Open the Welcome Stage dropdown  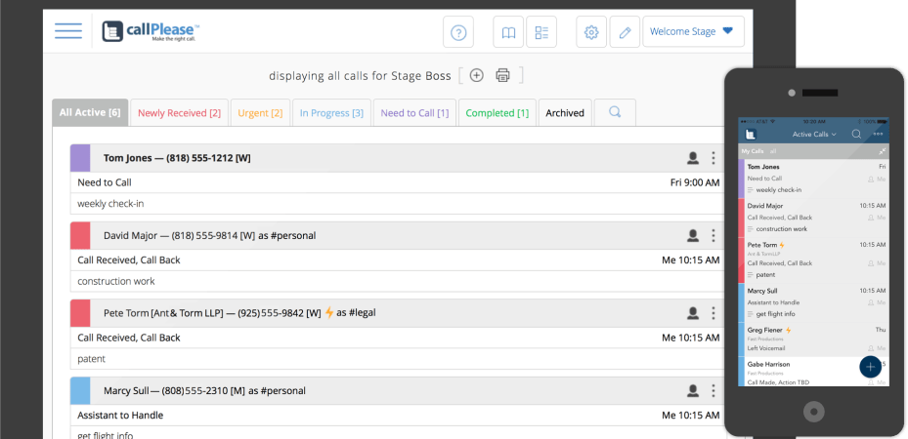[x=693, y=31]
